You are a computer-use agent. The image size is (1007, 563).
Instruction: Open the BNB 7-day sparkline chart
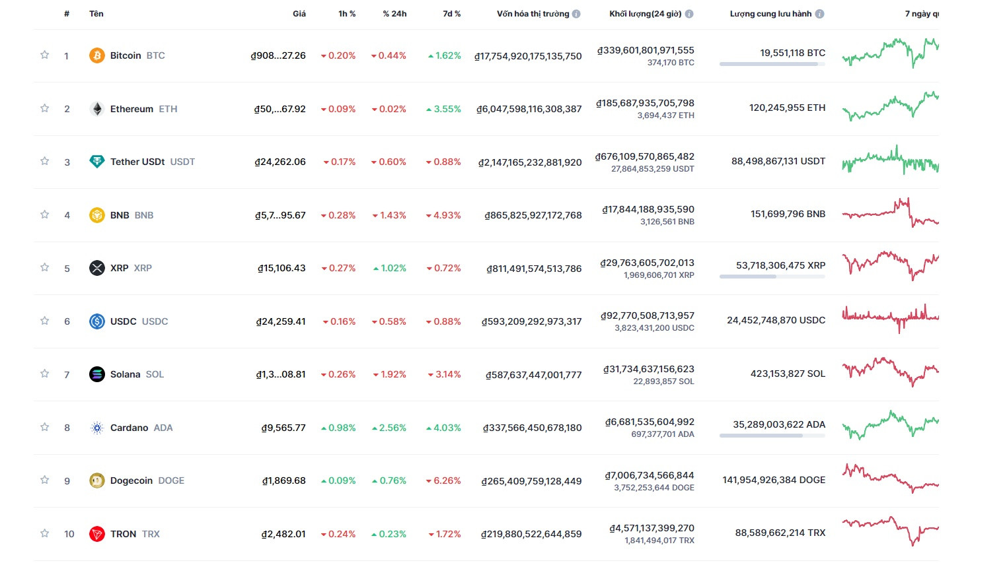pyautogui.click(x=890, y=213)
